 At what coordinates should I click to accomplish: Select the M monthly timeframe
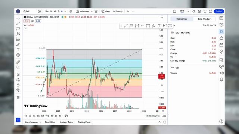[62, 12]
